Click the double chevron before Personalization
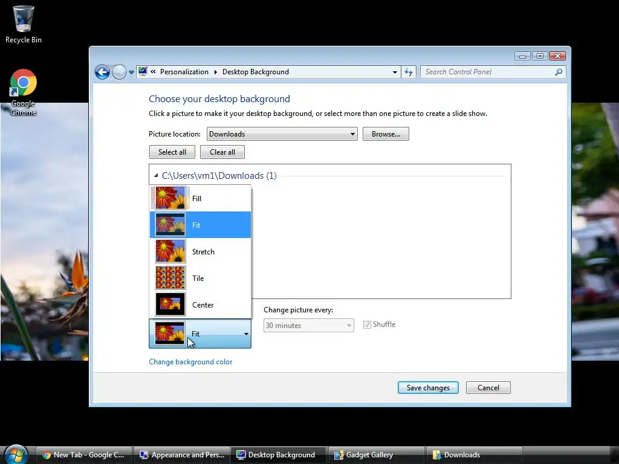 coord(153,72)
